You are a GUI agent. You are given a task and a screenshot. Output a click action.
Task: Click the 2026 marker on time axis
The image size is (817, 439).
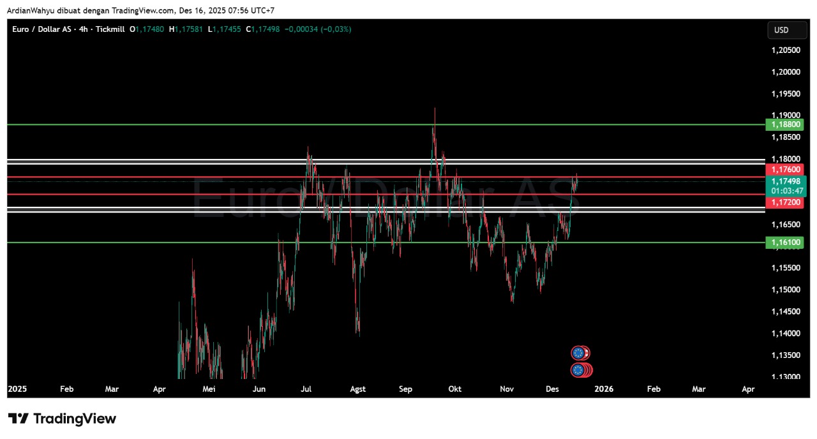coord(603,389)
